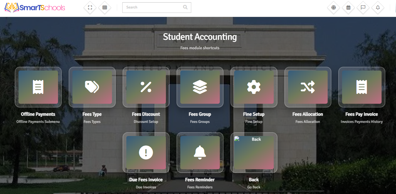This screenshot has width=396, height=194.
Task: Click the 'Discount Setup' subtitle text
Action: [146, 122]
